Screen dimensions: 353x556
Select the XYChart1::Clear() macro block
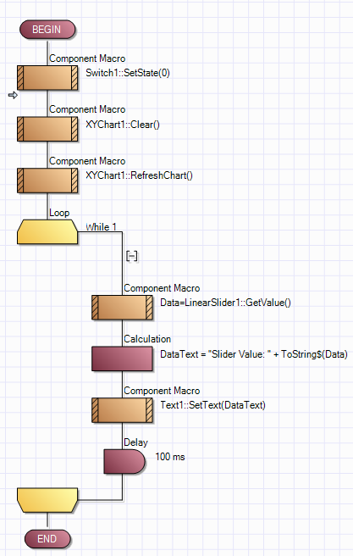47,129
